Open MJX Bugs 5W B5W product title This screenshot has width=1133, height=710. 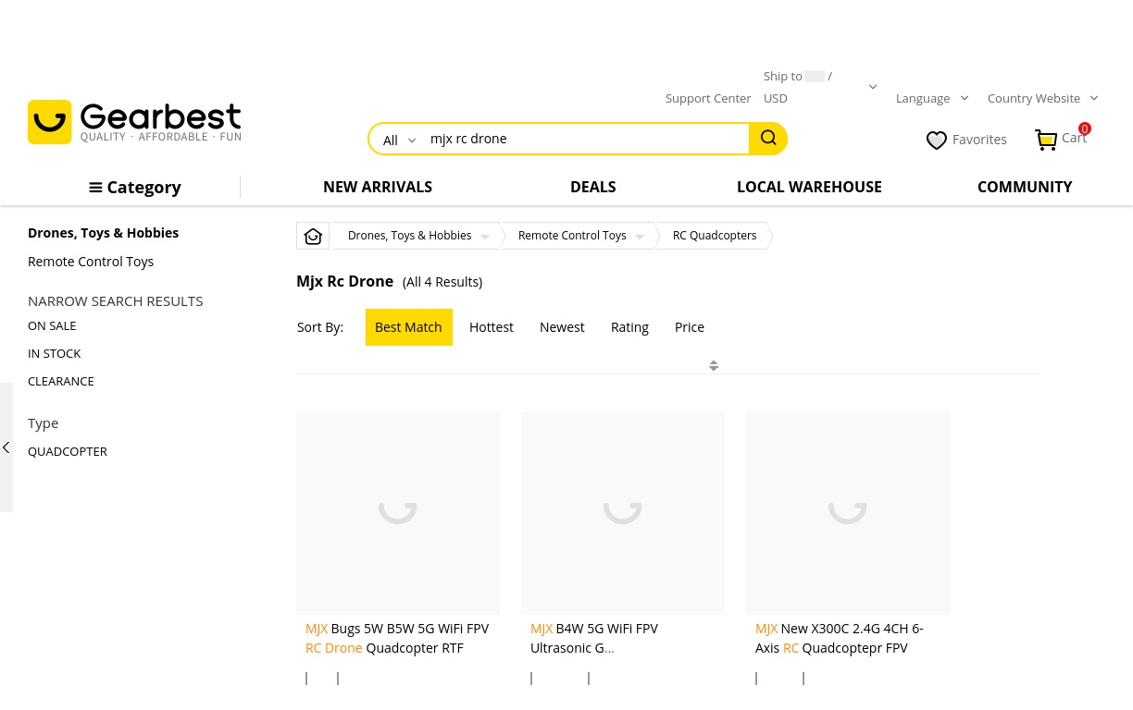tap(398, 638)
